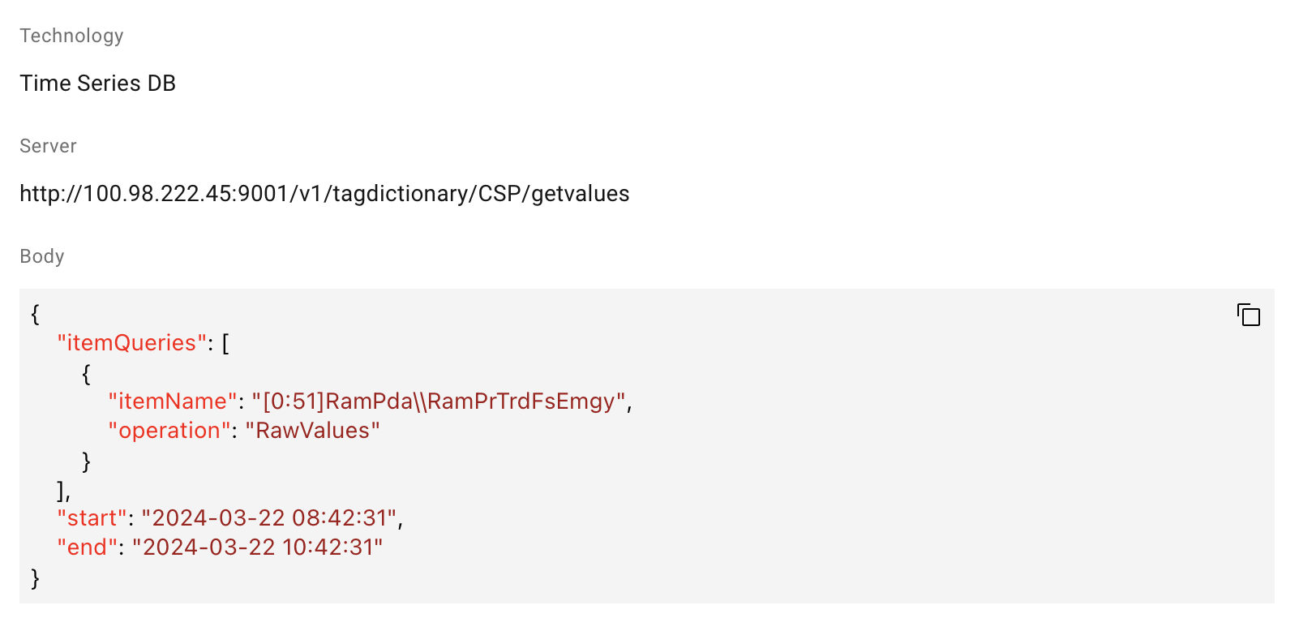Click the inner object's closing brace
Viewport: 1299px width, 631px height.
(86, 461)
